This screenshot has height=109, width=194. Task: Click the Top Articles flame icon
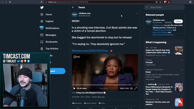tap(42, 48)
